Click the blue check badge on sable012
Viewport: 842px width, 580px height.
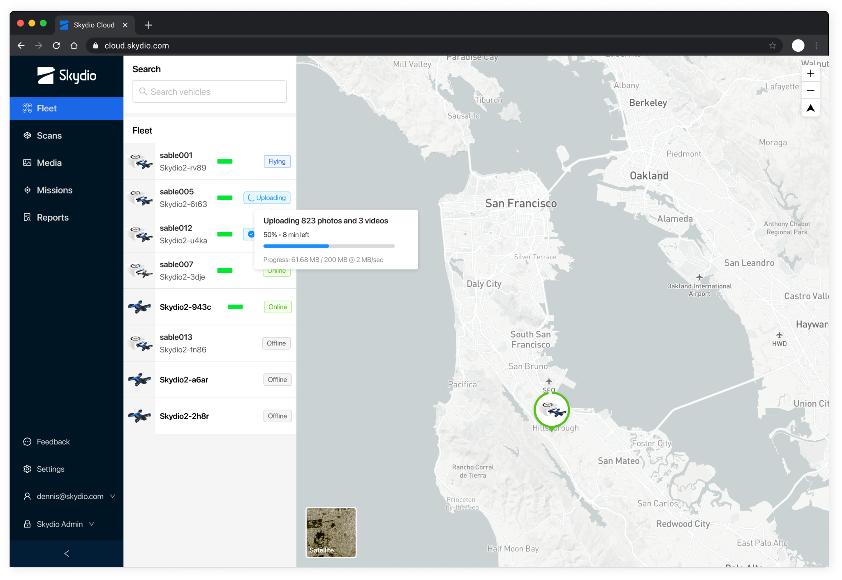[x=251, y=234]
